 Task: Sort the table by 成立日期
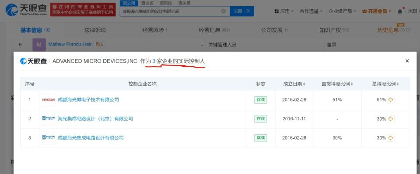(294, 84)
